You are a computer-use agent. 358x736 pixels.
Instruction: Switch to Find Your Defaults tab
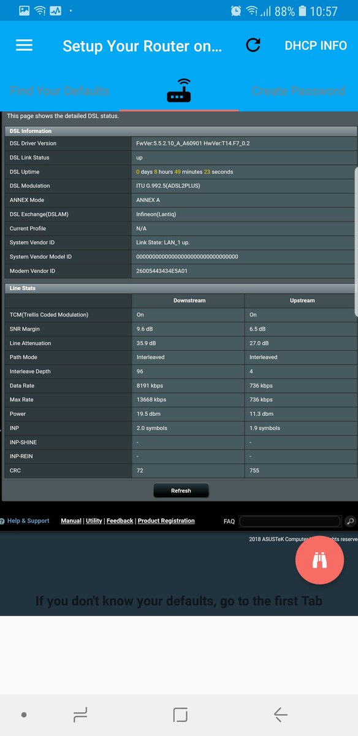pos(59,91)
